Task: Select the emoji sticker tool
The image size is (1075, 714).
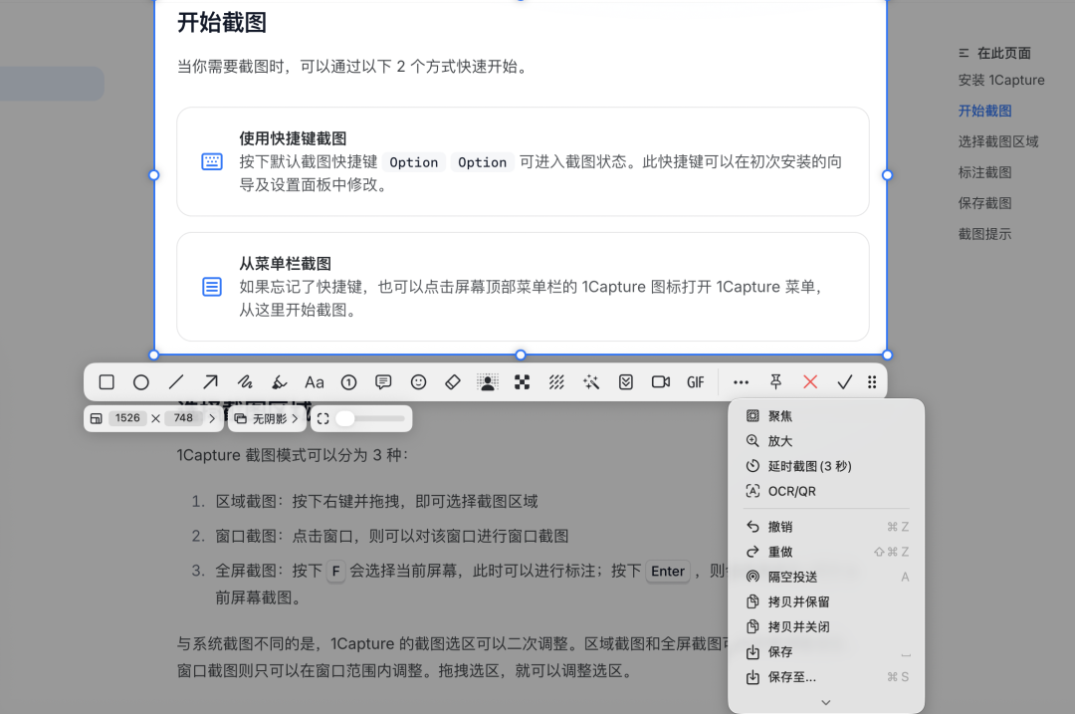Action: [x=418, y=382]
